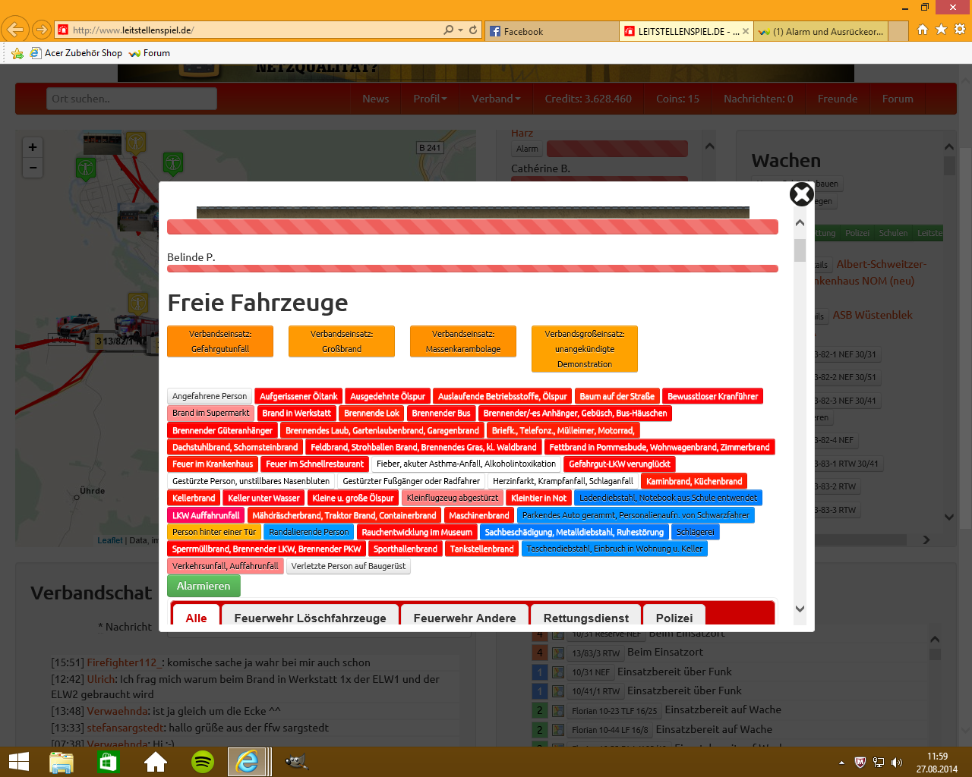This screenshot has height=777, width=972.
Task: Toggle the Person hinter einer Tür preset
Action: tap(213, 532)
